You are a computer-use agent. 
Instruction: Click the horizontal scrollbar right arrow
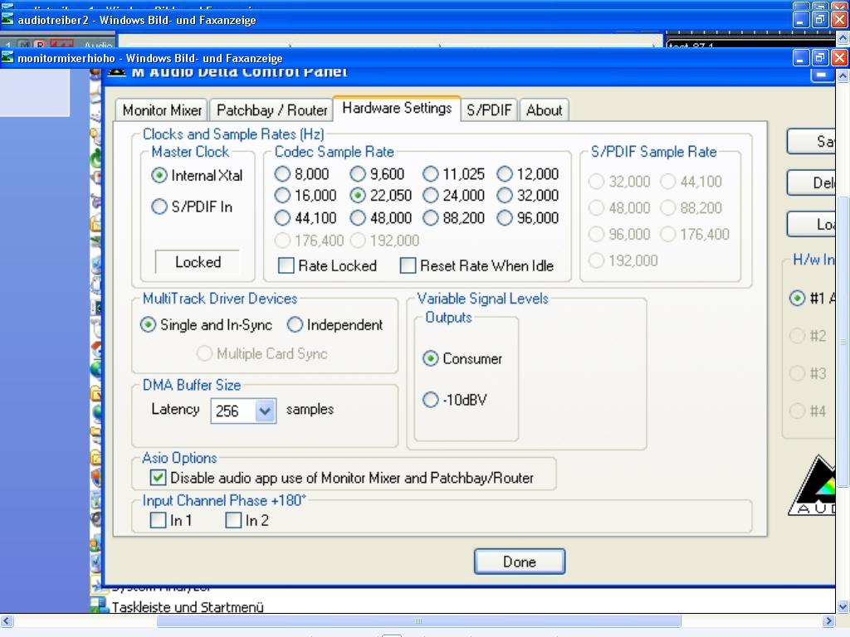[x=828, y=620]
